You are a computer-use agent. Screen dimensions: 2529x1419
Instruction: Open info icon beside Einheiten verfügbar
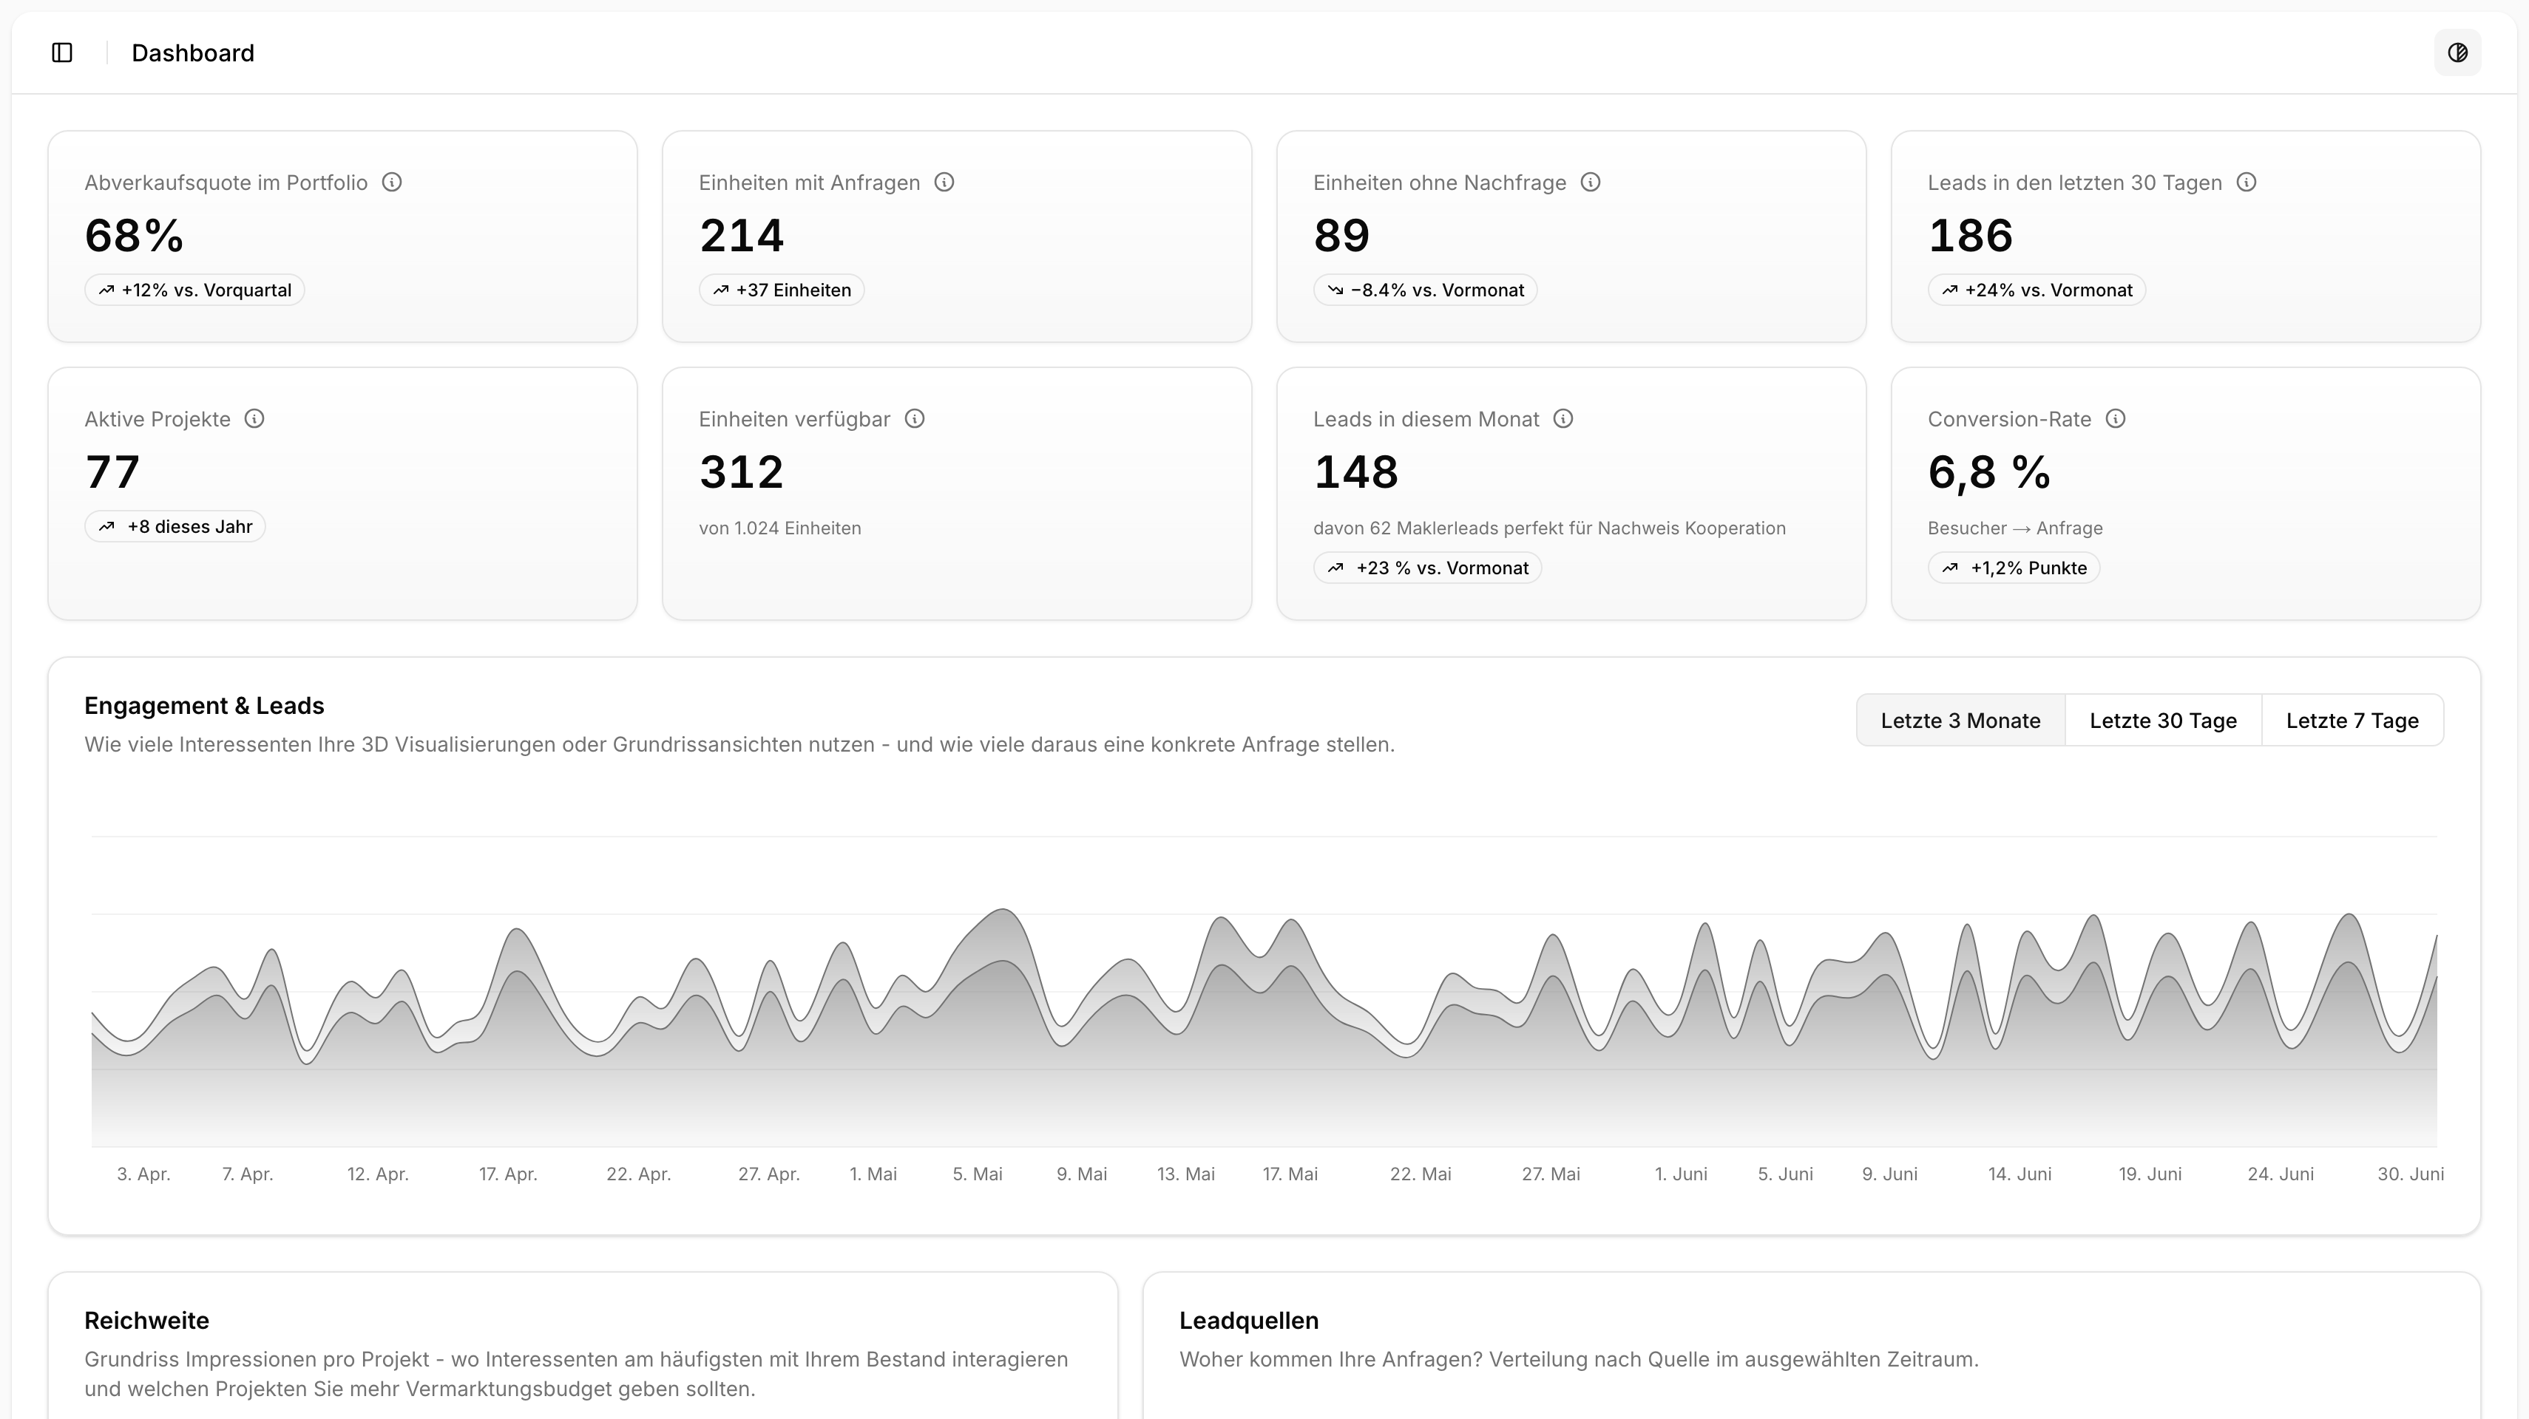915,419
